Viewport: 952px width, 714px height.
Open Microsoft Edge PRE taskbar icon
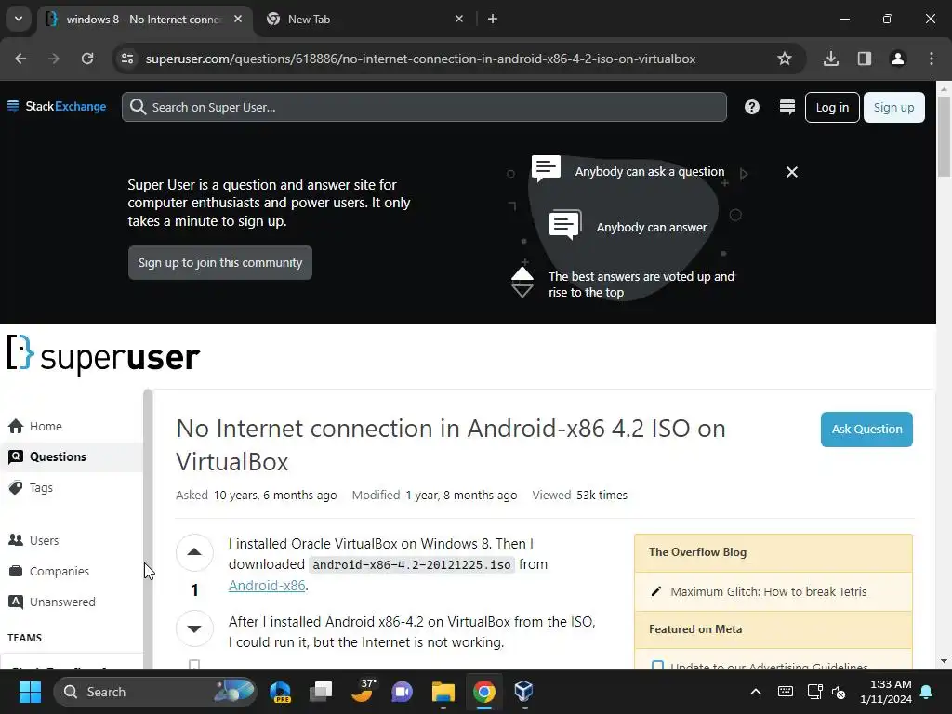pos(281,692)
